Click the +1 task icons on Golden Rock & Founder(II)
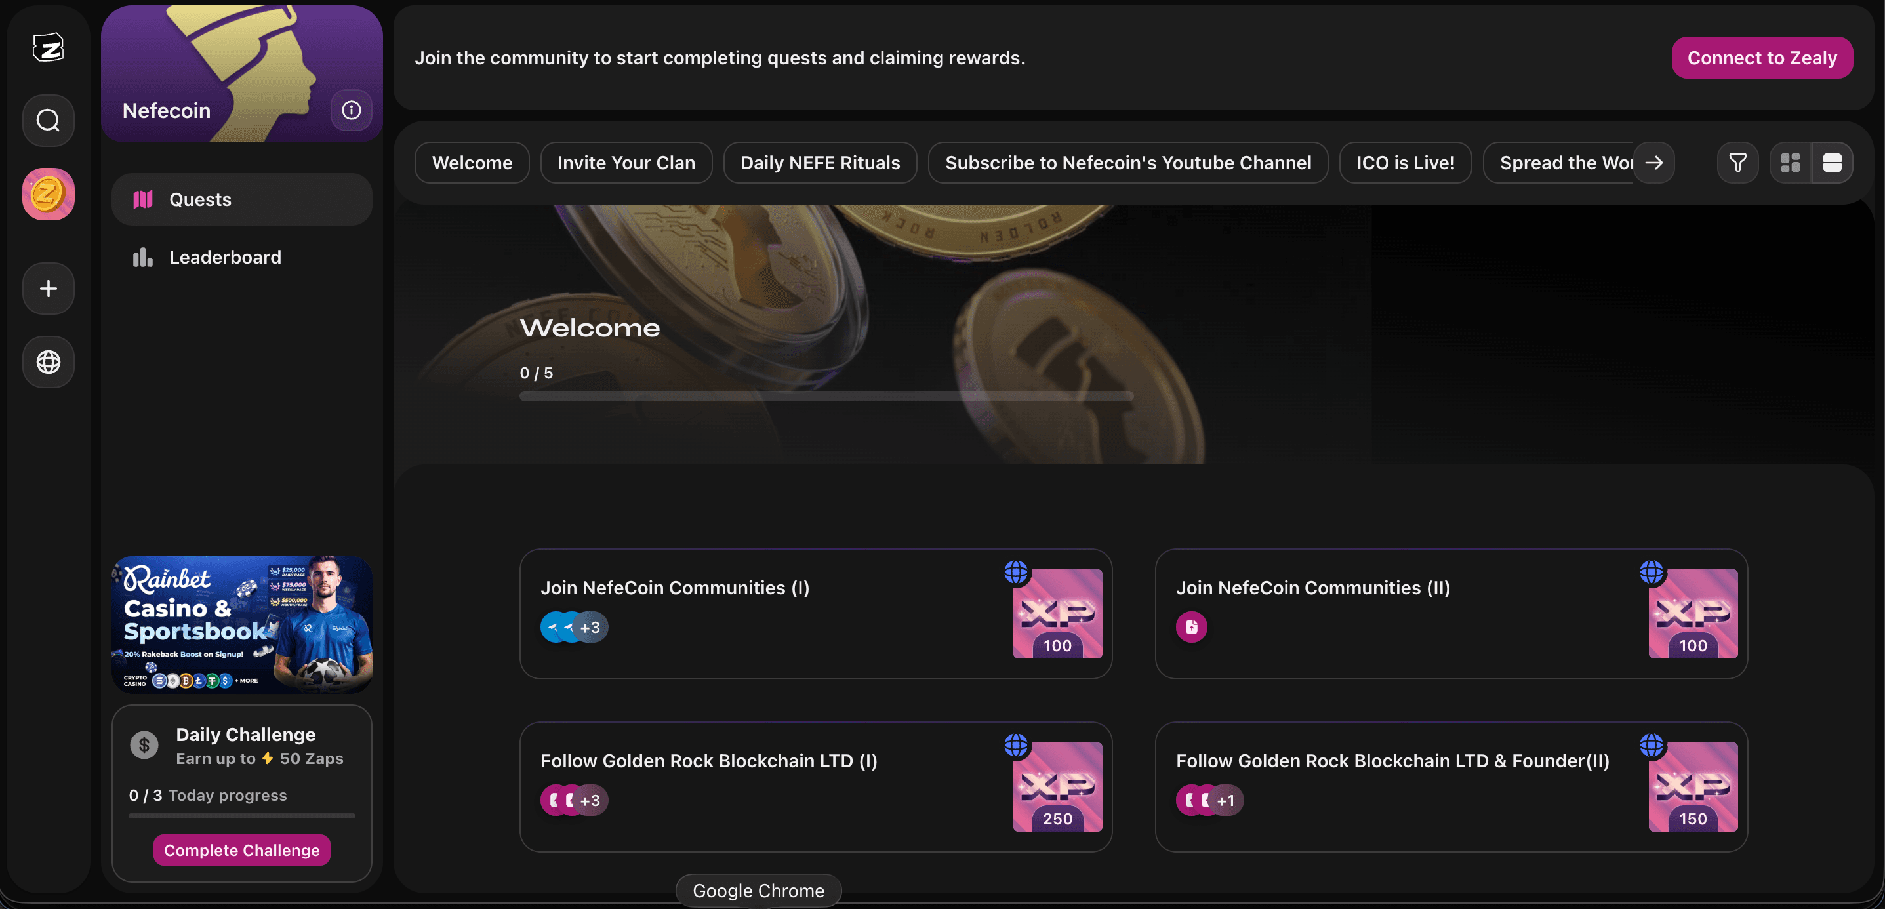This screenshot has height=909, width=1885. (x=1209, y=801)
